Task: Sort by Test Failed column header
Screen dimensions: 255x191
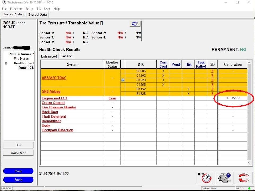Action: coord(201,64)
